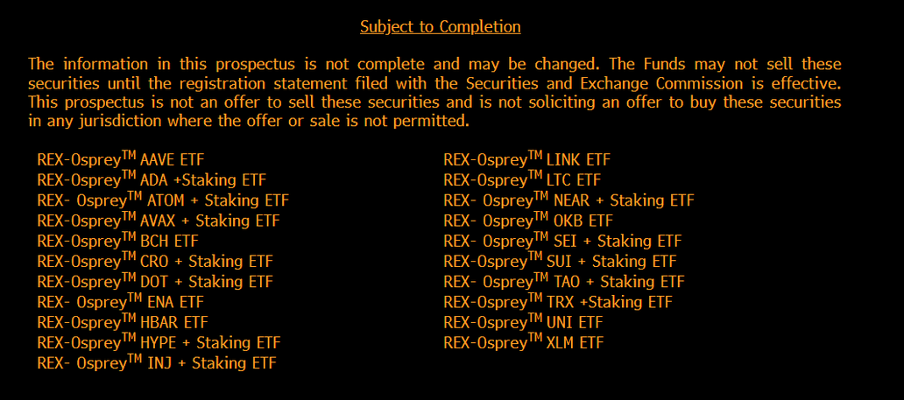
Task: Click the HYPE + Staking ETF entry
Action: pyautogui.click(x=159, y=342)
